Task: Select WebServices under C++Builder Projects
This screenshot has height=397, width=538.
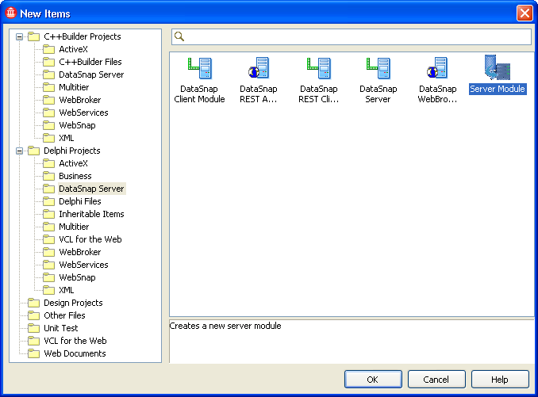Action: [83, 113]
